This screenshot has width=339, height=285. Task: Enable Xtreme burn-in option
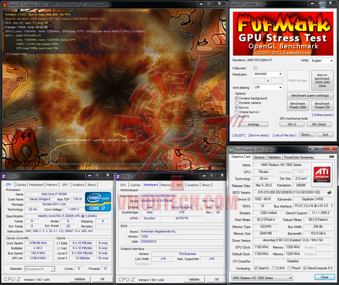point(236,112)
